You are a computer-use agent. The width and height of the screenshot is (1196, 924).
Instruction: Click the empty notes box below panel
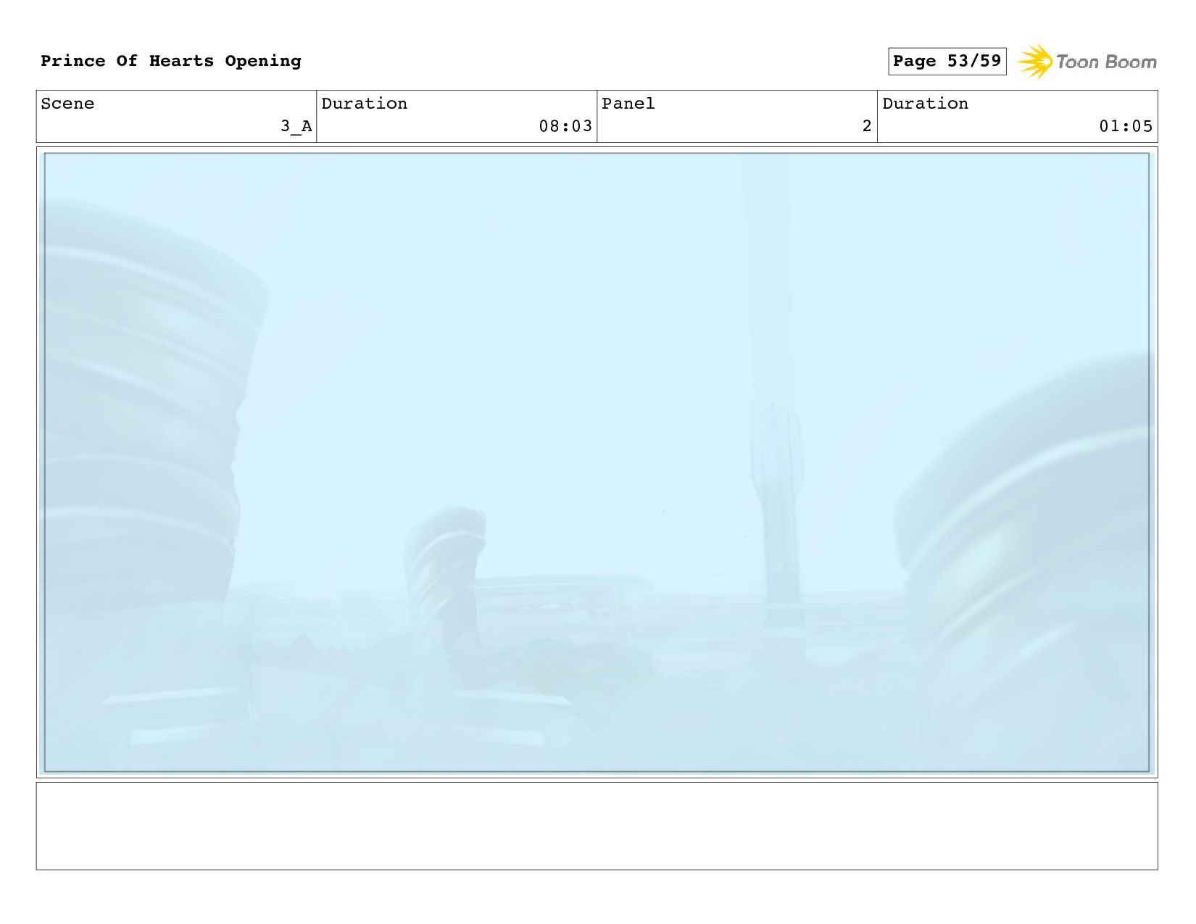(x=597, y=826)
